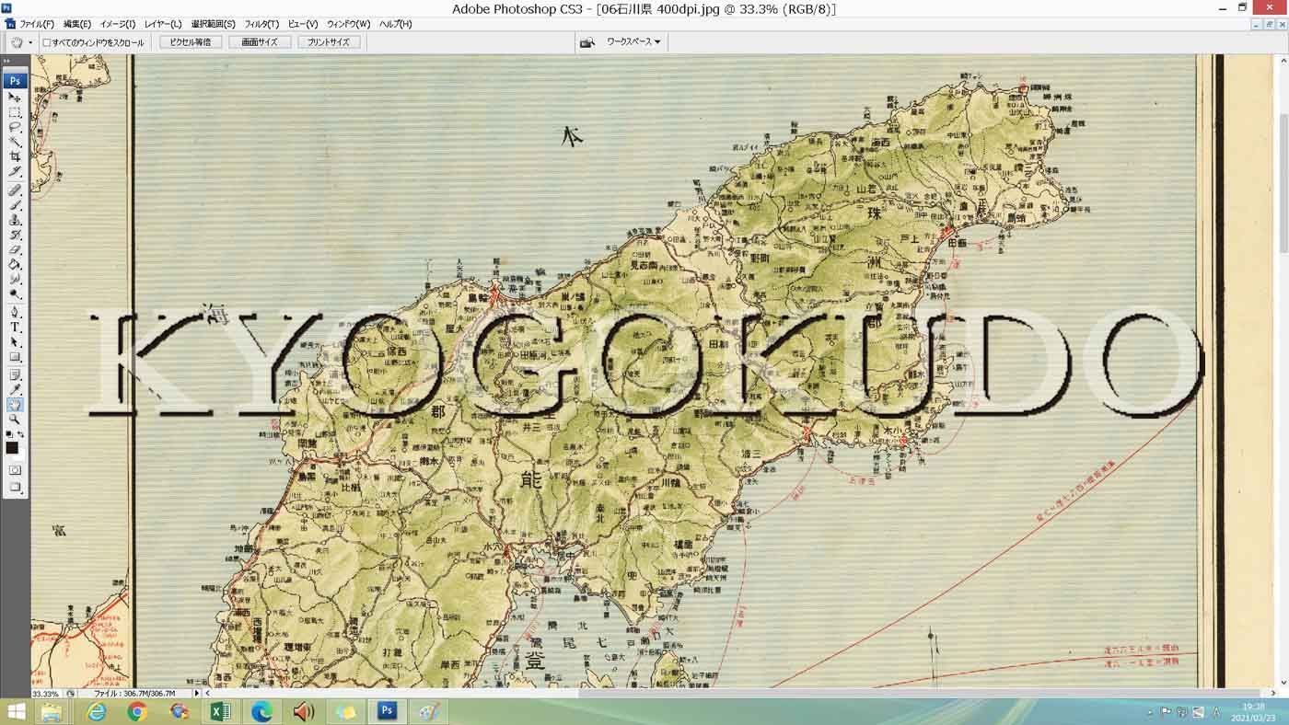Open the 選択範囲(S) menu

pyautogui.click(x=214, y=24)
